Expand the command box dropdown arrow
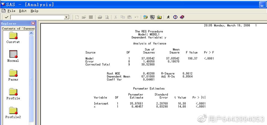The image size is (267, 125). point(67,17)
